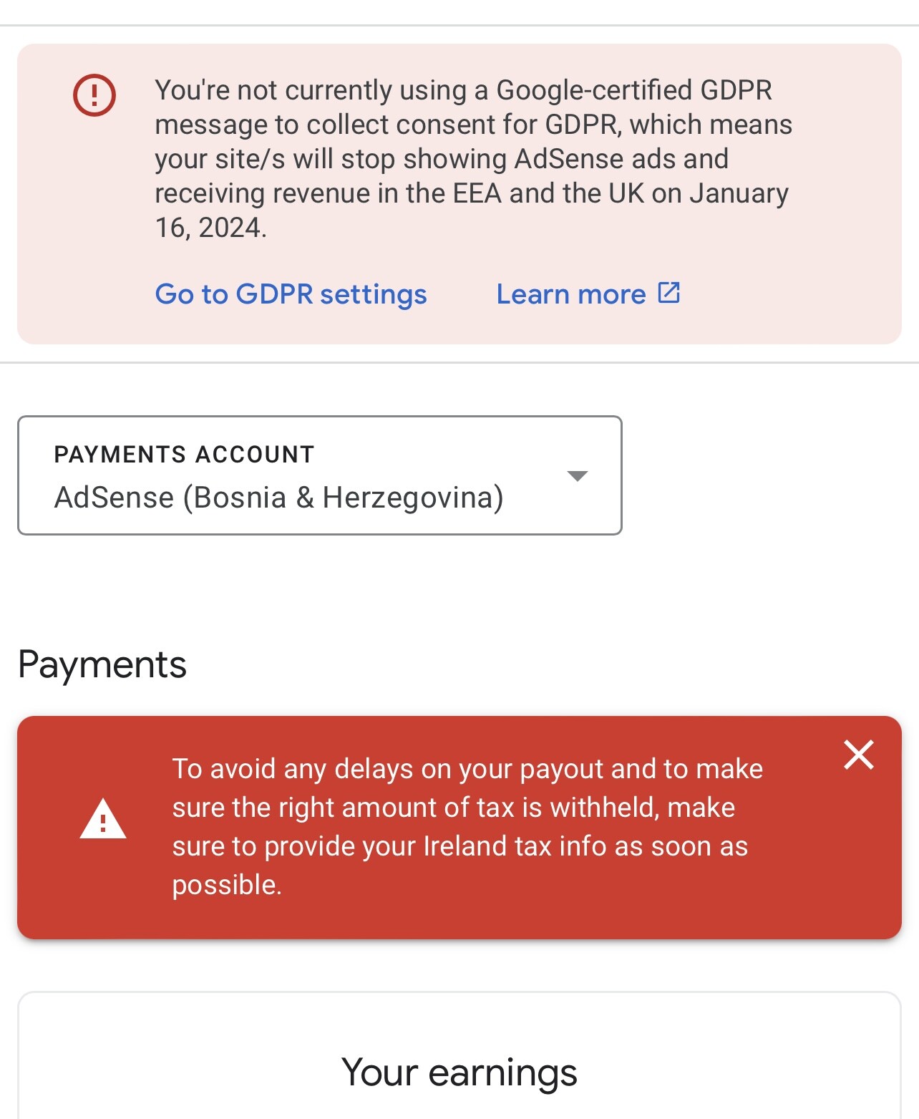Select the AdSense (Bosnia & Herzegovina) account field
This screenshot has width=919, height=1119.
click(279, 498)
